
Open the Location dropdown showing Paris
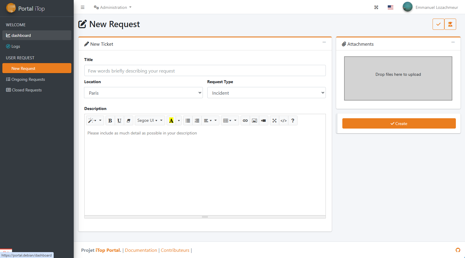[x=143, y=93]
